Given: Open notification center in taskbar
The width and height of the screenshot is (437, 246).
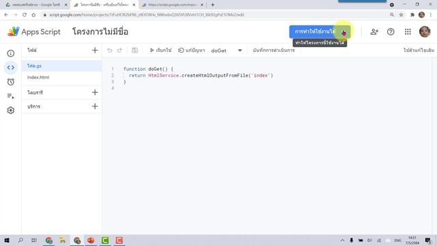Looking at the screenshot, I should click(x=428, y=240).
